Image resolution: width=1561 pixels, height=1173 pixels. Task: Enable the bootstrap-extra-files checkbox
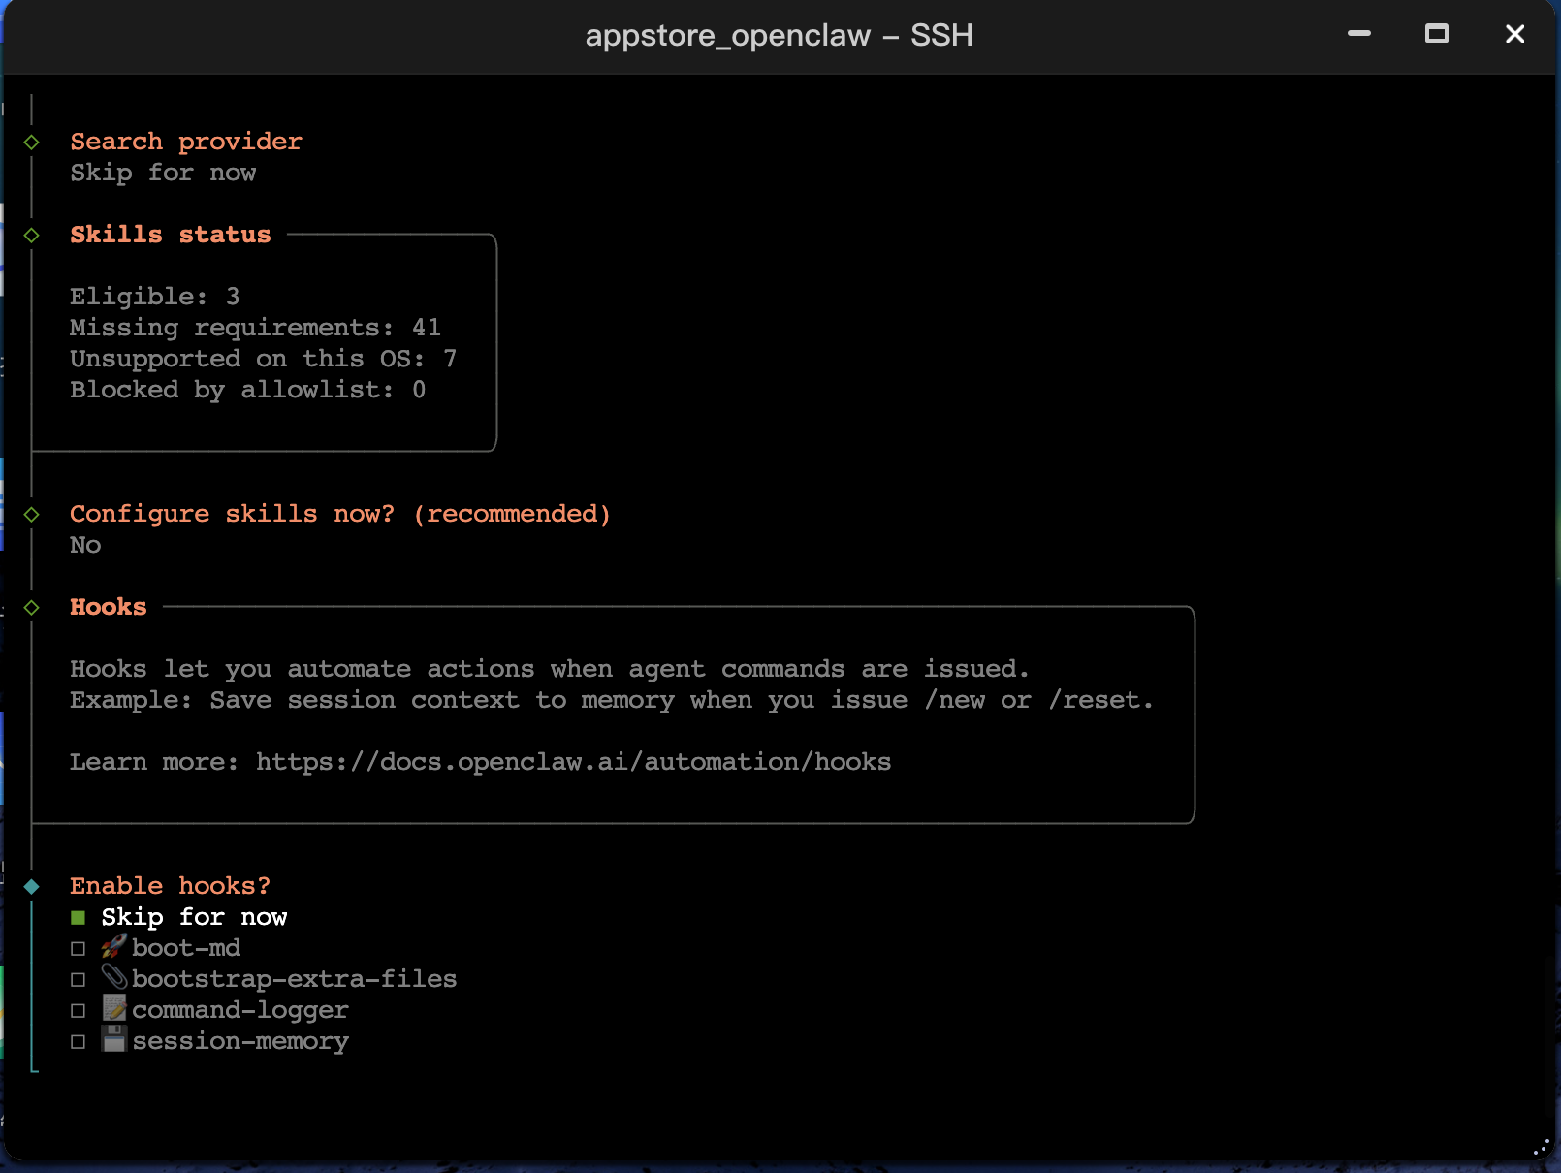(79, 980)
